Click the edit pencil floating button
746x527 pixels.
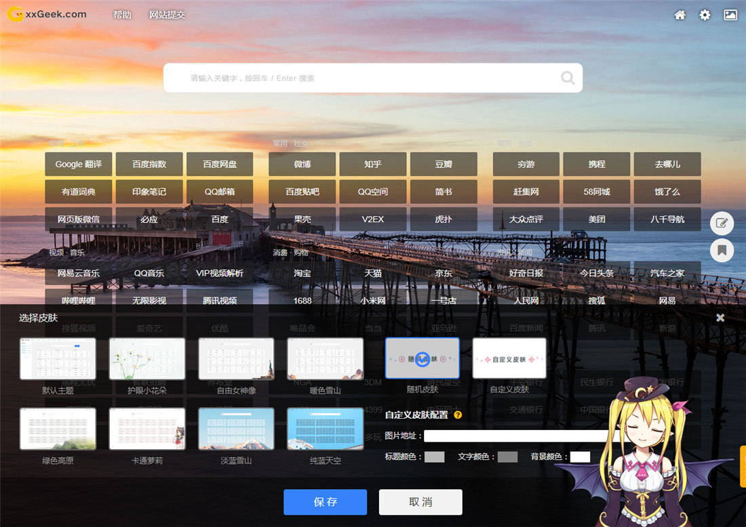pyautogui.click(x=722, y=223)
